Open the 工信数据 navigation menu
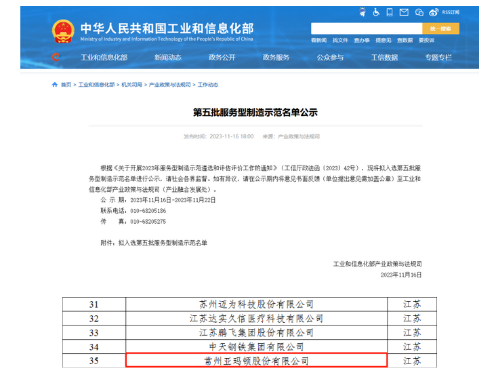Screen dimensions: 498x375 [384, 58]
